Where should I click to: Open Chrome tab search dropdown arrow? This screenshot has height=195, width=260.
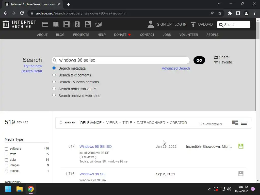pos(219,4)
